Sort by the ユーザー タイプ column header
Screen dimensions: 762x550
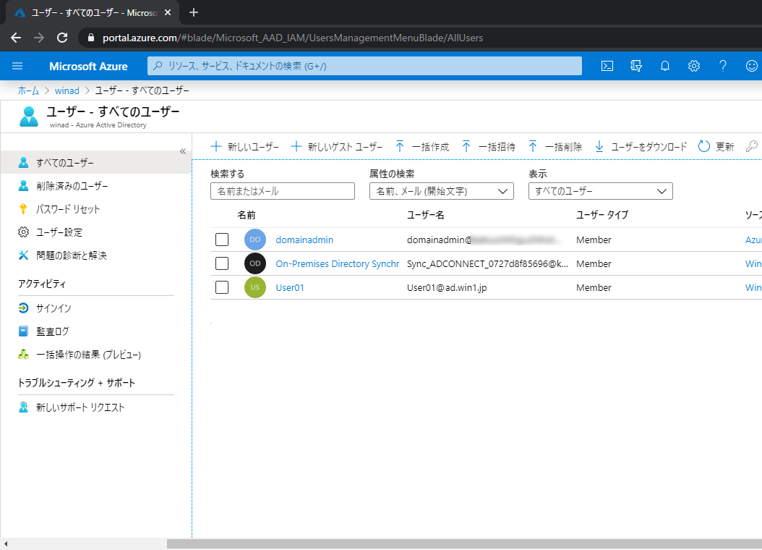pos(602,215)
